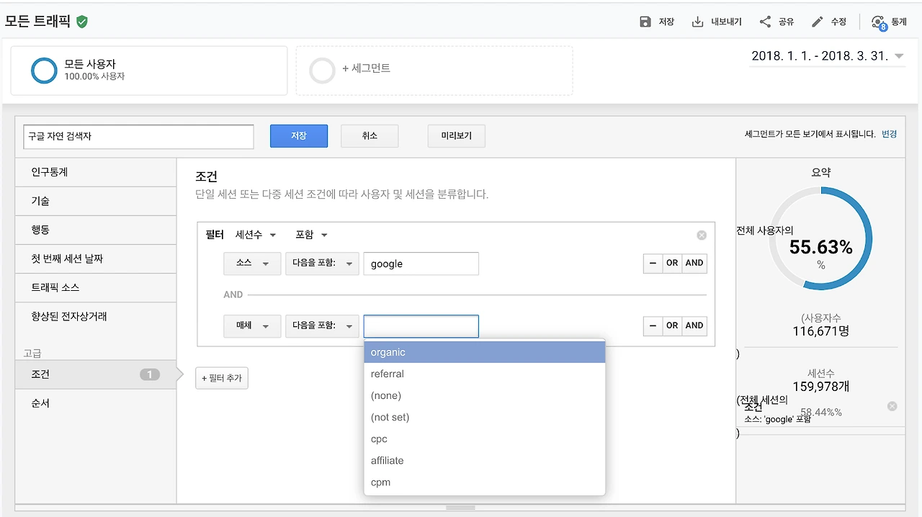
Task: Click the 저장 label in top toolbar
Action: point(666,22)
